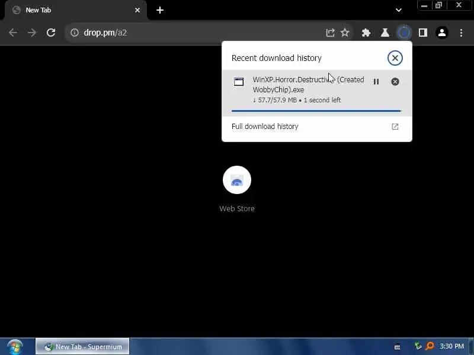Reload the drop.pm page
The width and height of the screenshot is (474, 355).
click(51, 33)
